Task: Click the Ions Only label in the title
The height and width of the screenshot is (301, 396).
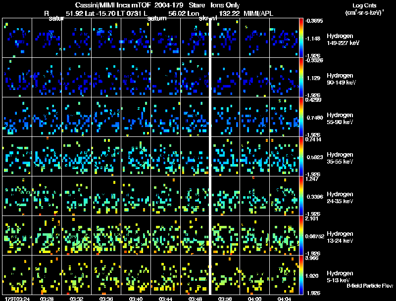Action: pos(225,5)
